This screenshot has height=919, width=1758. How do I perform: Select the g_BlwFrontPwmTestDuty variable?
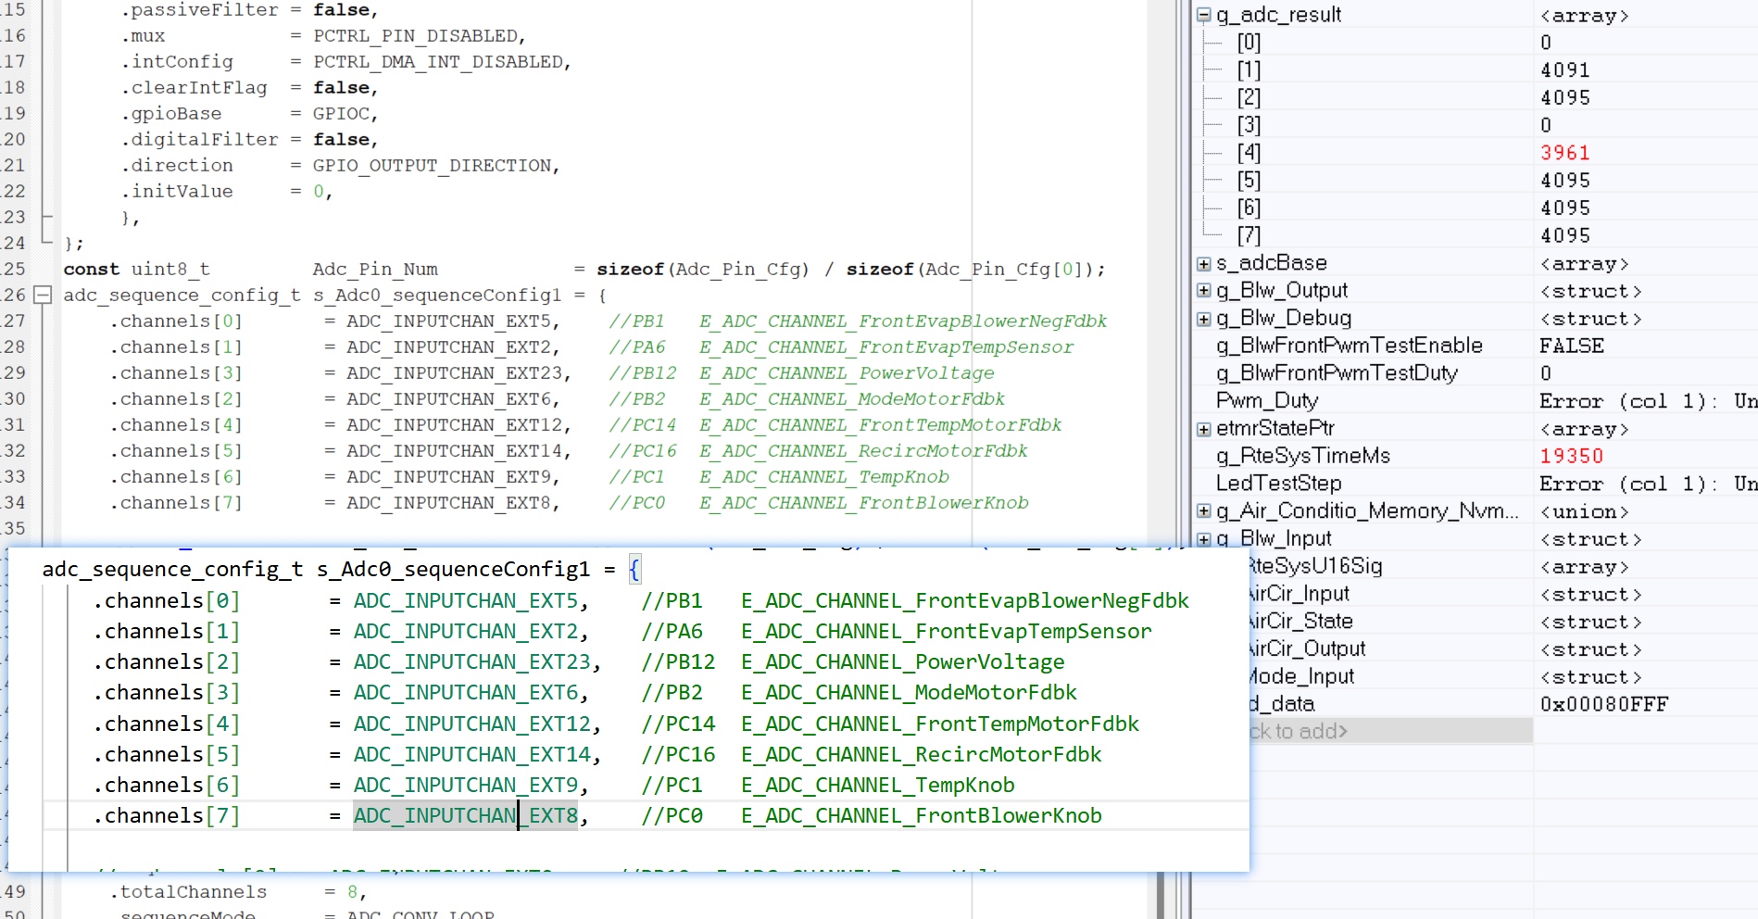coord(1337,373)
